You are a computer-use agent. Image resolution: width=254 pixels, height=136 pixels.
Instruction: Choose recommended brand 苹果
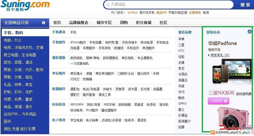(x=181, y=39)
